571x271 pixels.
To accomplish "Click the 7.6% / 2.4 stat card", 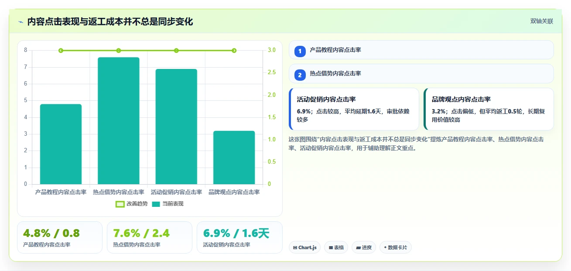I will pyautogui.click(x=150, y=237).
